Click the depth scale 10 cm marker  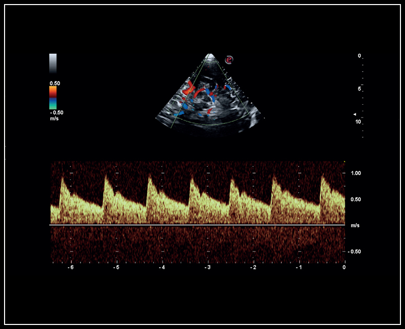(358, 122)
